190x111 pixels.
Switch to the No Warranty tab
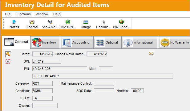(x=174, y=42)
